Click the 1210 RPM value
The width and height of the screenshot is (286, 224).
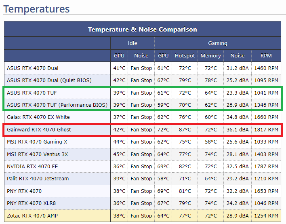(x=266, y=179)
